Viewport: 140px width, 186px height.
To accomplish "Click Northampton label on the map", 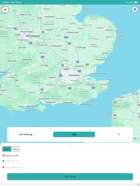I will [57, 46].
